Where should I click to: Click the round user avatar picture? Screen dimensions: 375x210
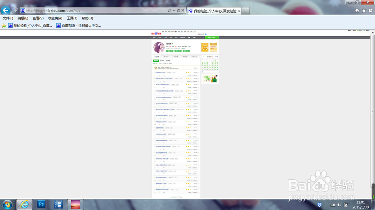click(159, 47)
